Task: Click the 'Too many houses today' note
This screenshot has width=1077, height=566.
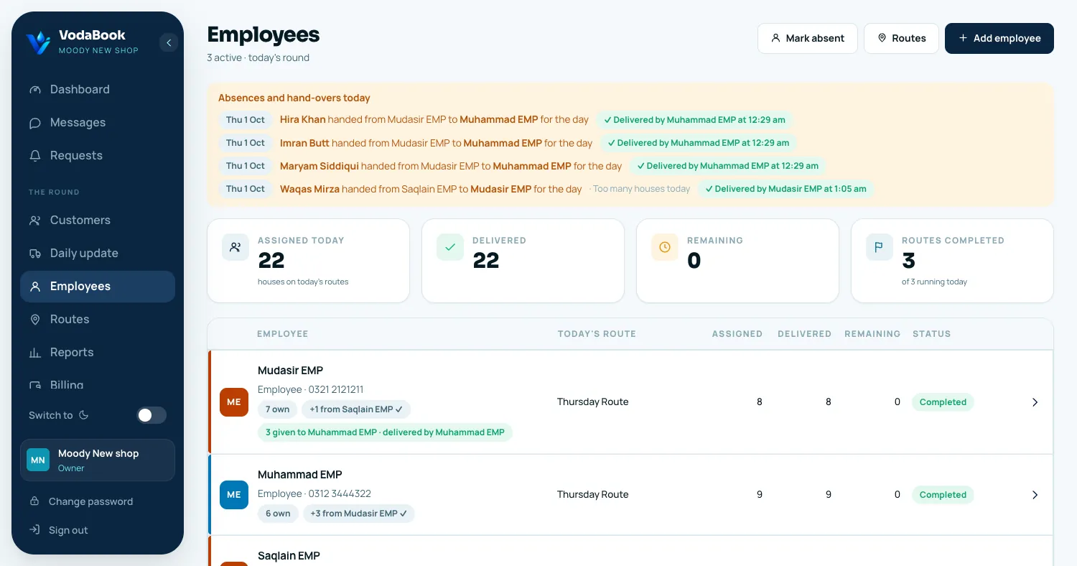Action: tap(641, 189)
